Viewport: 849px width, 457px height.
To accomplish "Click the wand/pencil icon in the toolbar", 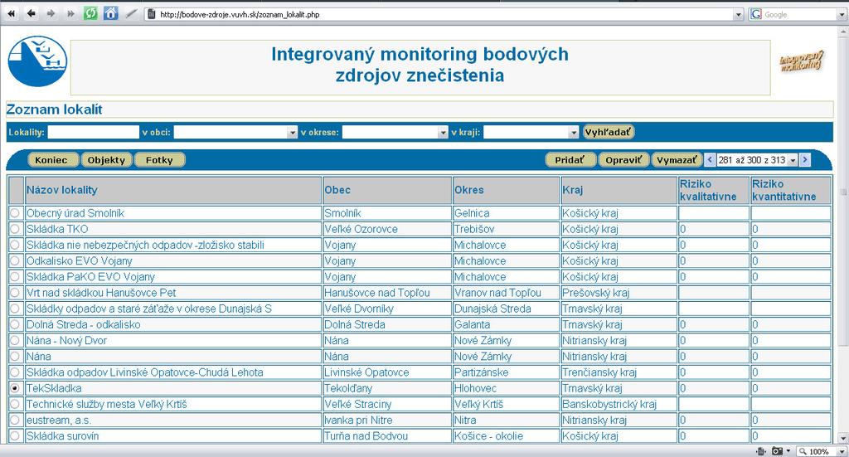I will point(131,14).
